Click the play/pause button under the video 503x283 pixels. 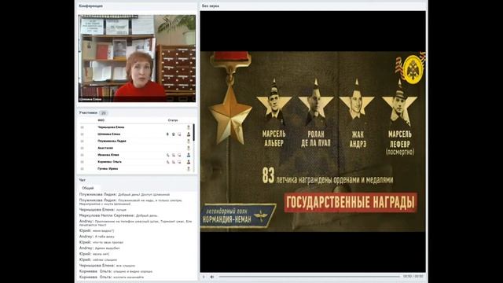[x=204, y=277]
